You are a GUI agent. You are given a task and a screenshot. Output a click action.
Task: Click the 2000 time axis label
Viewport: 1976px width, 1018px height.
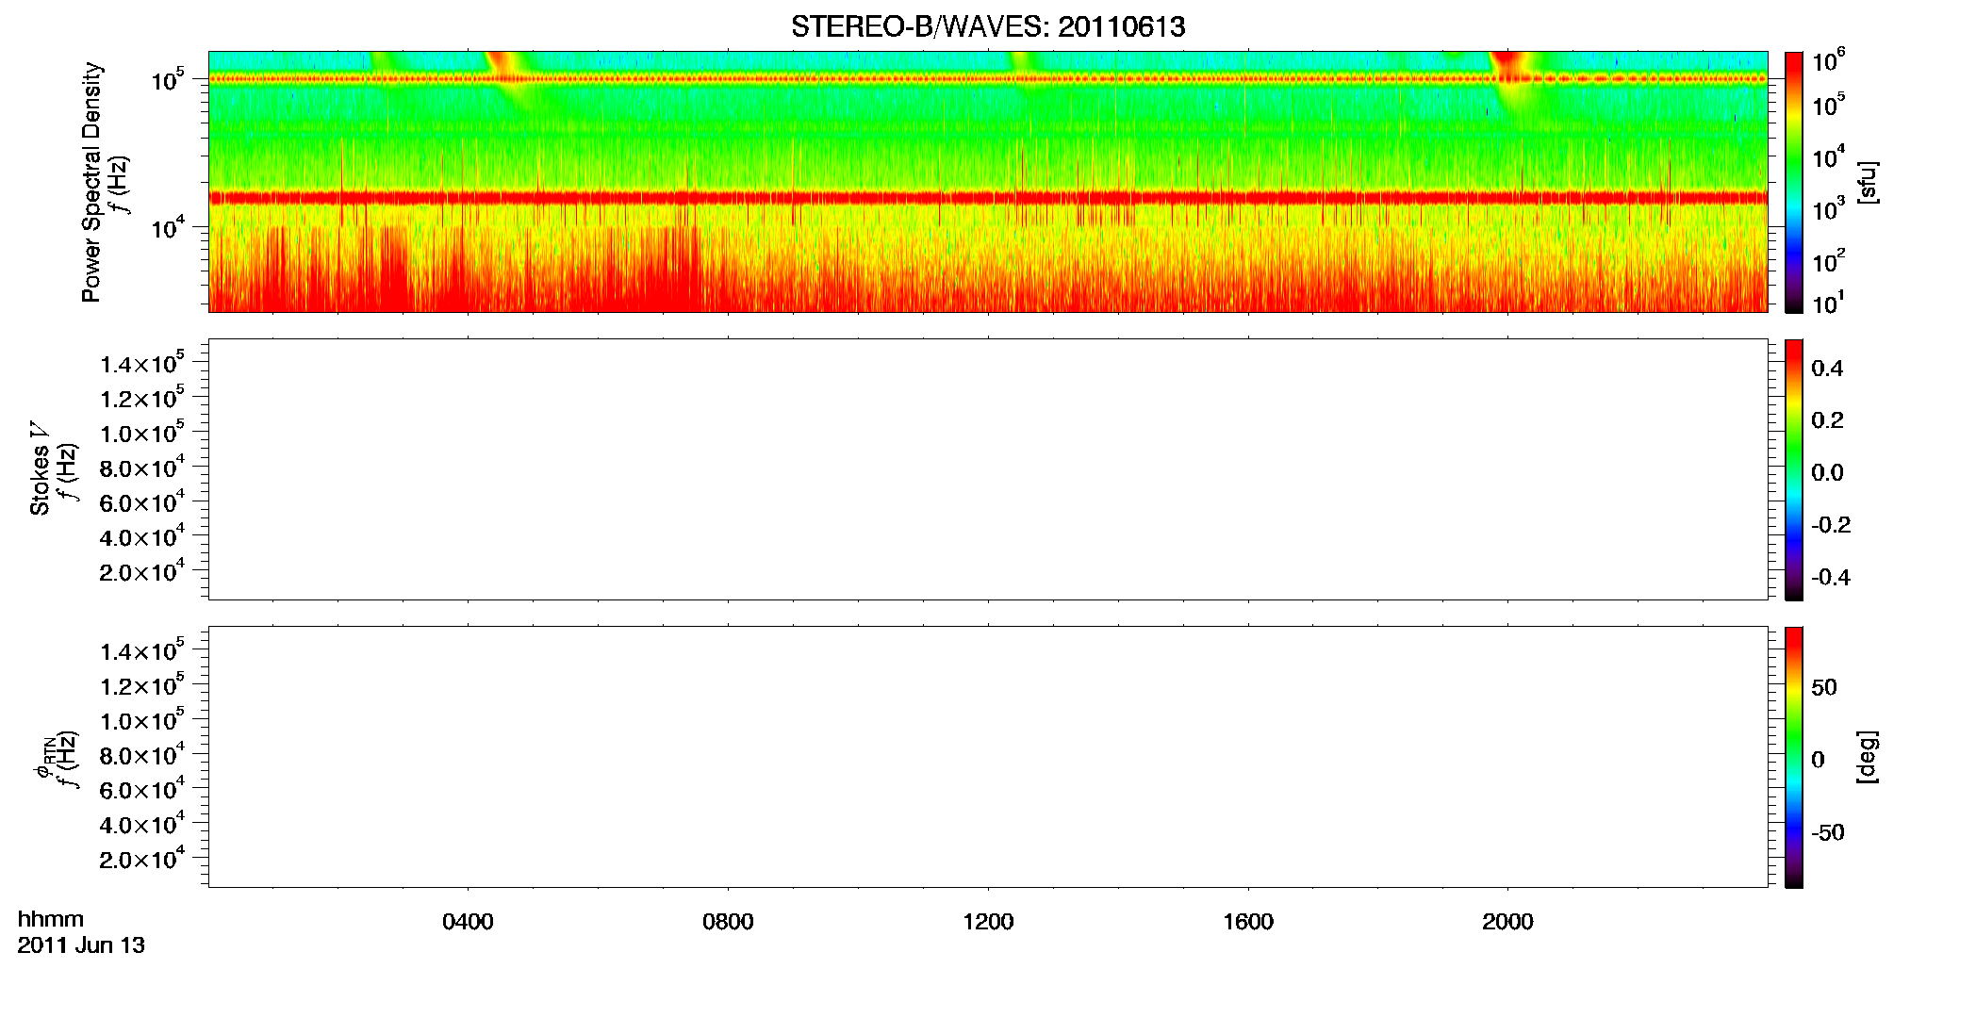pos(1507,922)
